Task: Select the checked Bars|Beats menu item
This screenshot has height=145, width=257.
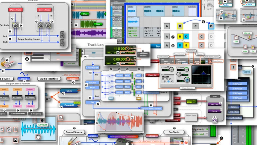Action: point(143,53)
